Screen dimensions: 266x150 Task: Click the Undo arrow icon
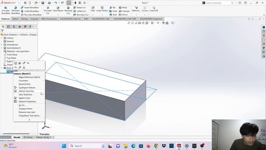click(x=56, y=3)
